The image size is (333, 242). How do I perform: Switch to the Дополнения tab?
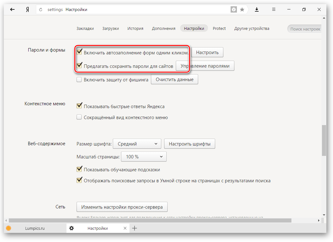click(164, 28)
